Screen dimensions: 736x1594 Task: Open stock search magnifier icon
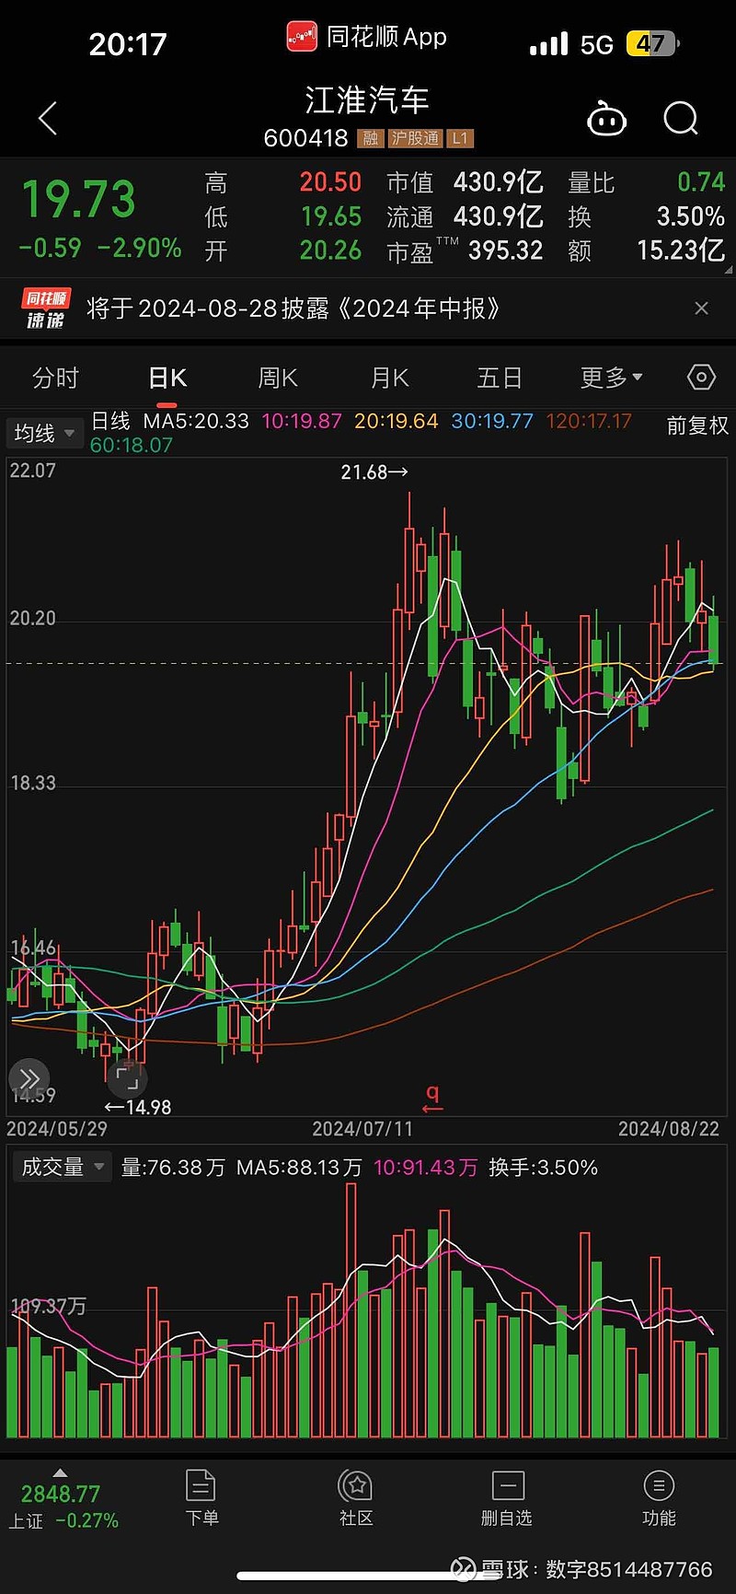(x=681, y=119)
